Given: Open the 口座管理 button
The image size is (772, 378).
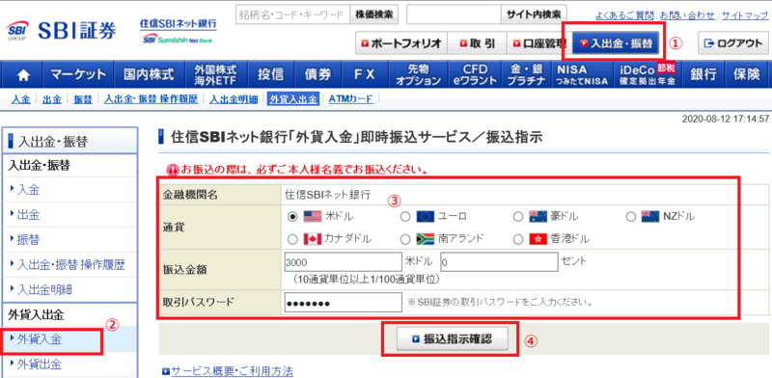Looking at the screenshot, I should coord(539,43).
